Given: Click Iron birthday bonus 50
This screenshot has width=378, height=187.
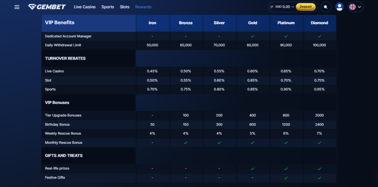Looking at the screenshot, I should point(152,124).
